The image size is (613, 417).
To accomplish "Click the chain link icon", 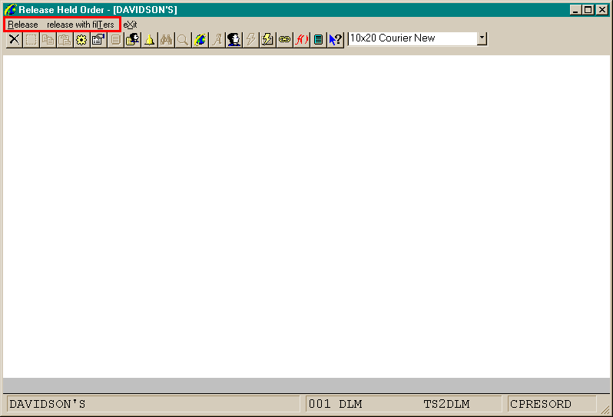I will pos(284,39).
